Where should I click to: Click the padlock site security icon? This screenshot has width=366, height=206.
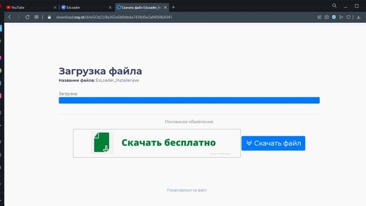click(49, 17)
